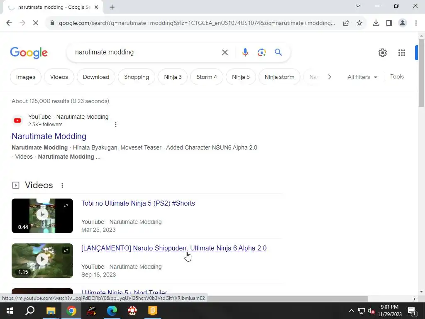Click into the Google search text field
Image resolution: width=425 pixels, height=319 pixels.
click(x=147, y=52)
